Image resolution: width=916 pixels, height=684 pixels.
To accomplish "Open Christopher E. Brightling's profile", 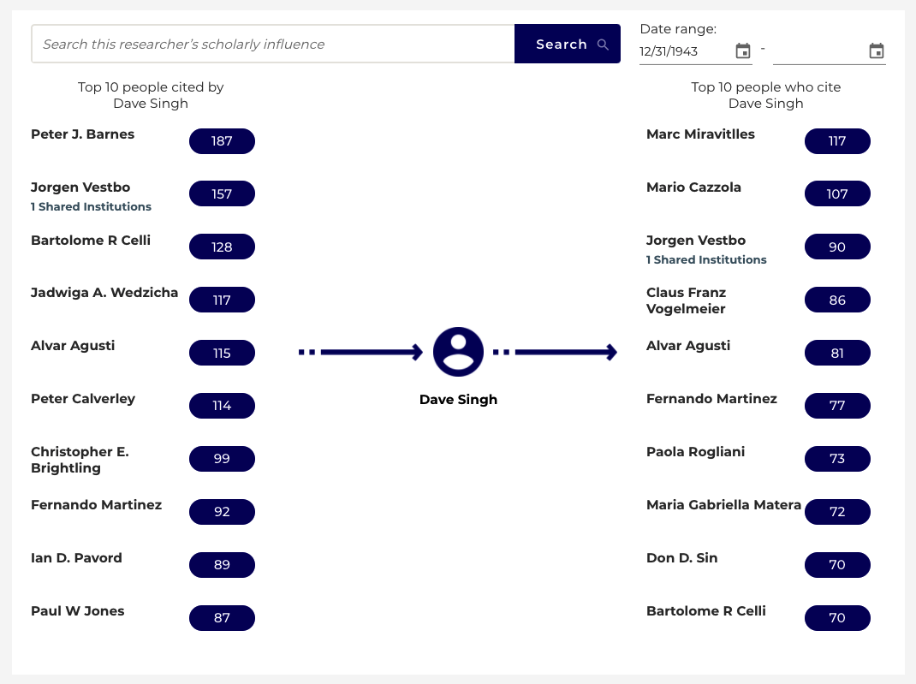I will point(80,460).
